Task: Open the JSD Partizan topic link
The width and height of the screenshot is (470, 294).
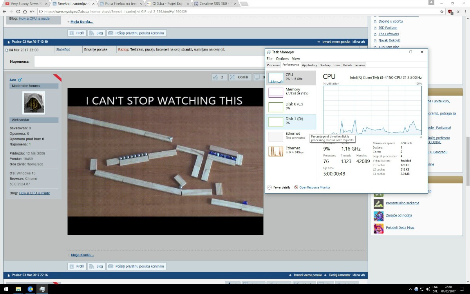Action: point(388,28)
